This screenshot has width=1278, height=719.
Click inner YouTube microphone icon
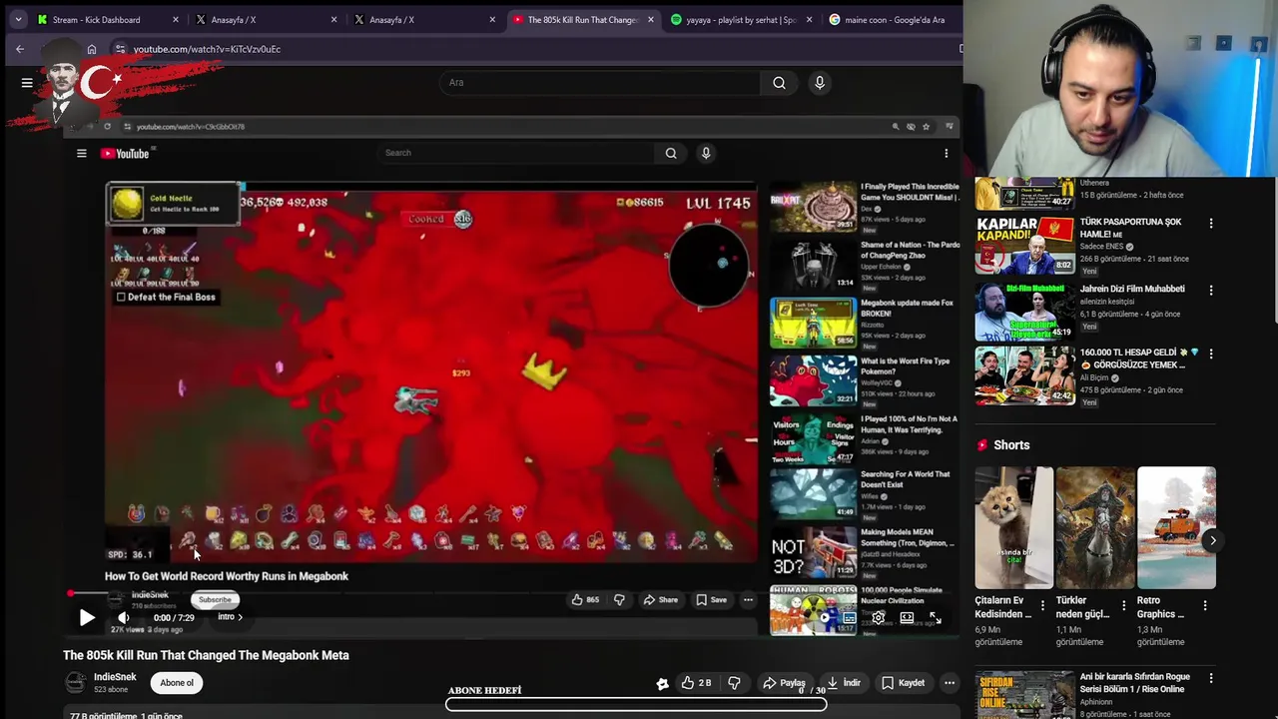(706, 153)
